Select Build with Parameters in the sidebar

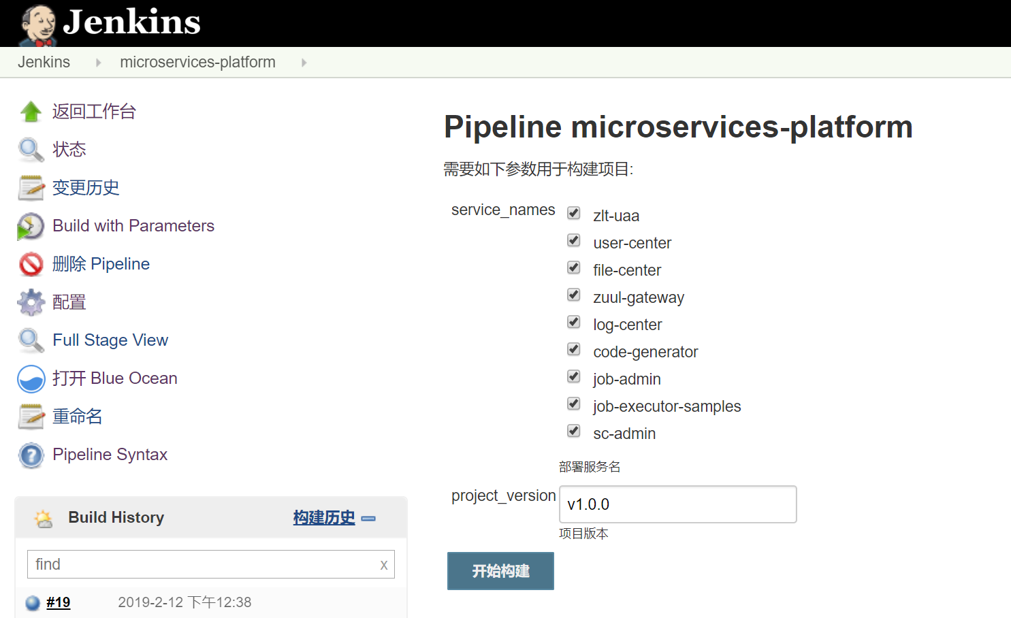(x=133, y=226)
